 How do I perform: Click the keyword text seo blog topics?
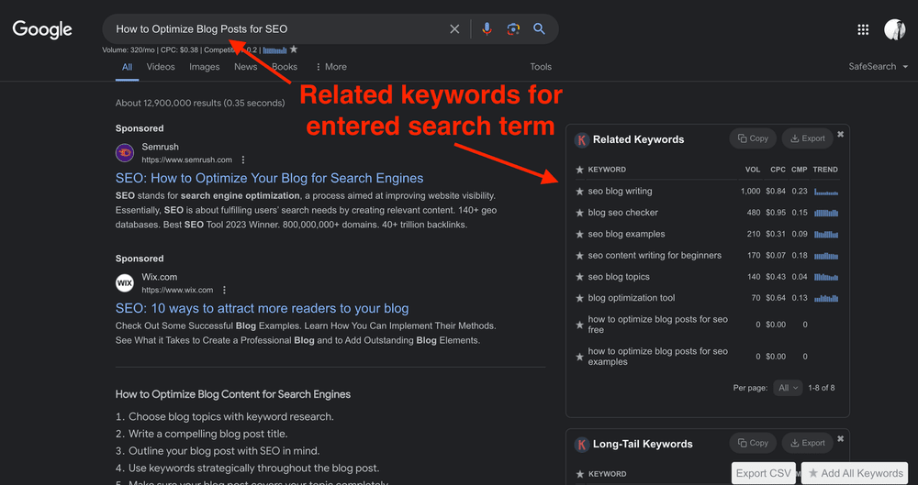(619, 277)
